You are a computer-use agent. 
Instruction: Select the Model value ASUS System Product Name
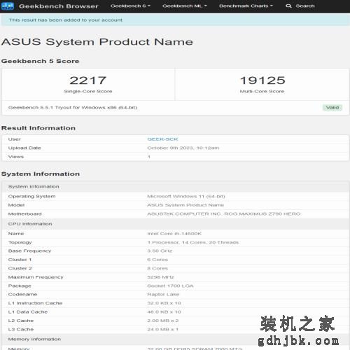[x=185, y=205]
